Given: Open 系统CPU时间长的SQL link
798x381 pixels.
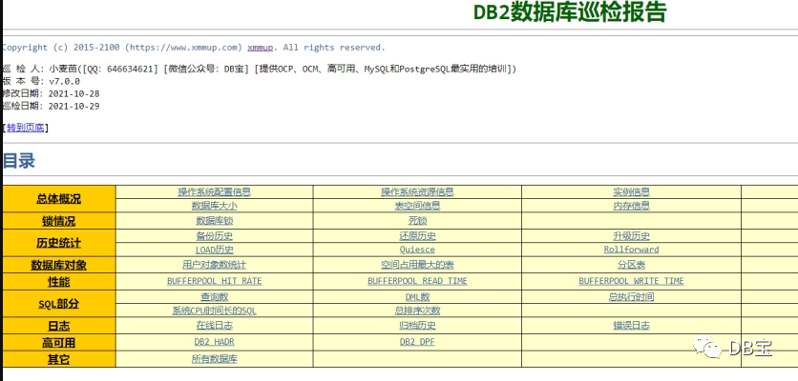Looking at the screenshot, I should (x=214, y=311).
